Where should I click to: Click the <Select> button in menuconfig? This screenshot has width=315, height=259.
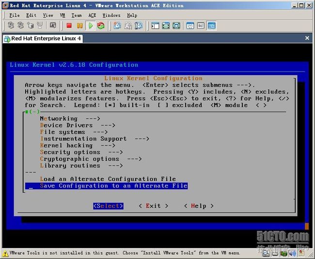108,206
